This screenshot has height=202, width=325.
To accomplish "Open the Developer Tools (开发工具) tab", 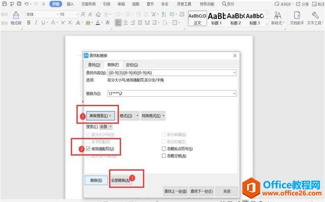I will pos(184,4).
